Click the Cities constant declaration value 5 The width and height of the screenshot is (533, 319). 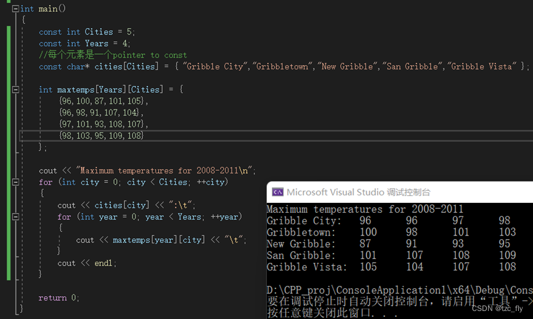click(129, 32)
